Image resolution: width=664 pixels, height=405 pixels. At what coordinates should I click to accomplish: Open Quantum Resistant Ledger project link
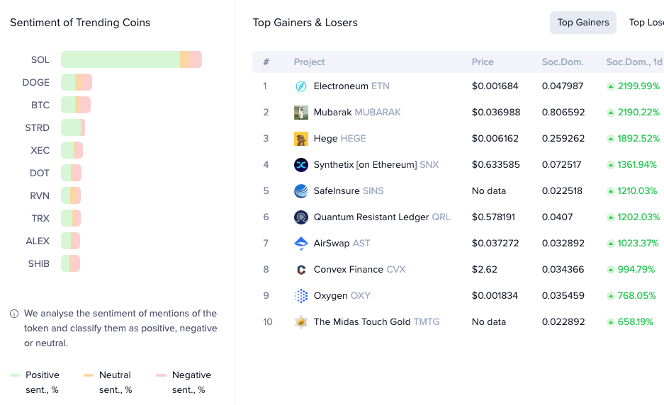382,217
